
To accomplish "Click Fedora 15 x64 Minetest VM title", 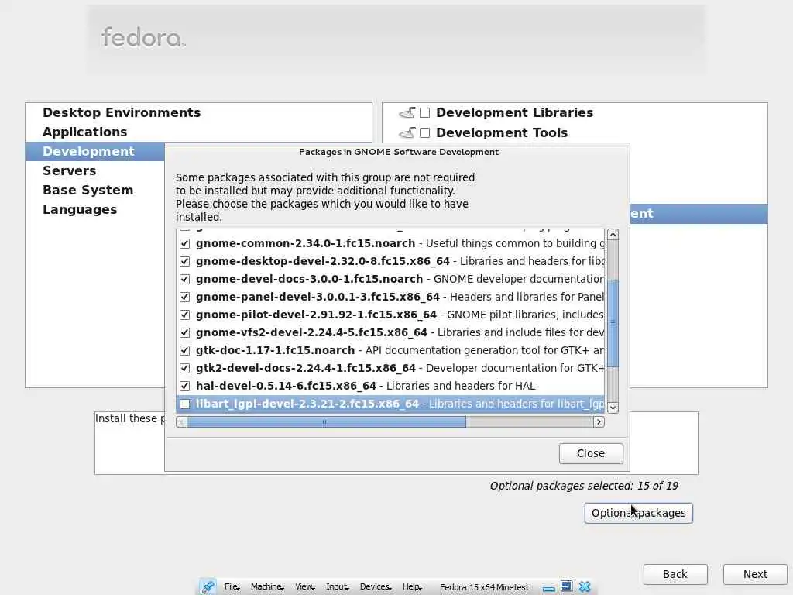I will 484,587.
